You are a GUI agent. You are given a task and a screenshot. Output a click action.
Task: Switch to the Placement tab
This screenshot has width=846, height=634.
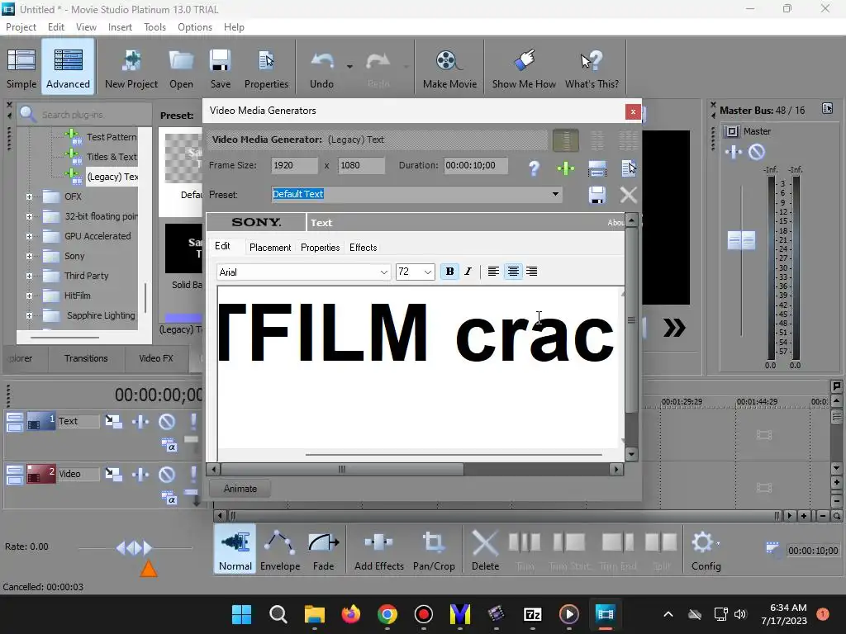tap(270, 248)
